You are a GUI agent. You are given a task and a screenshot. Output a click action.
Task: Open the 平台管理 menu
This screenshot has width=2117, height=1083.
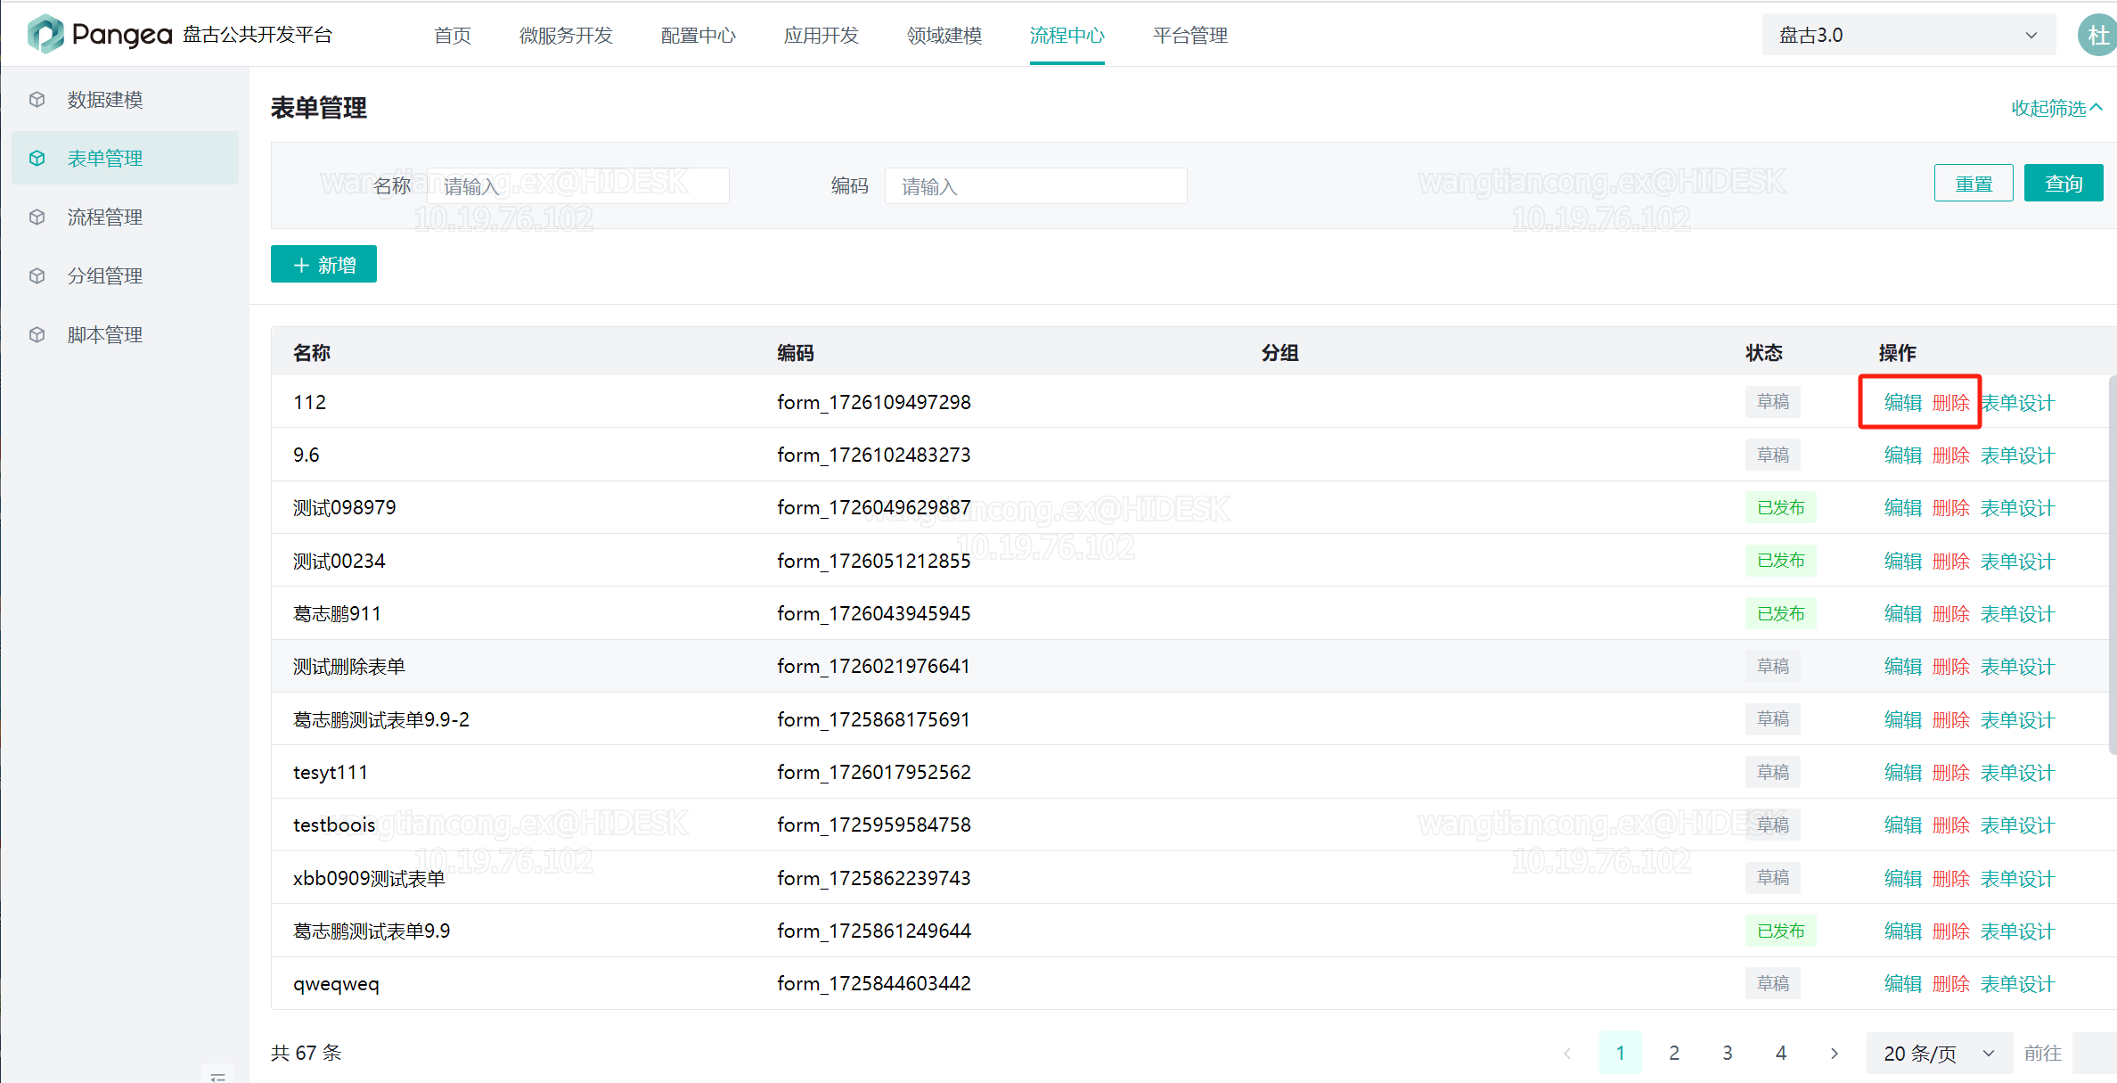(1190, 35)
